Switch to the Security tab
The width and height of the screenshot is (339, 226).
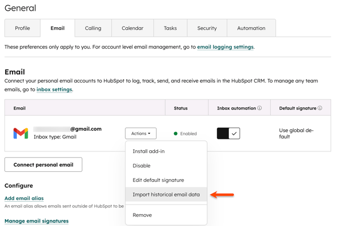207,28
